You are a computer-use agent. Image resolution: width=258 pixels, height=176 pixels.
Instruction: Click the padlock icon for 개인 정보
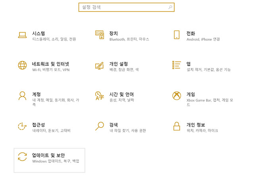(x=177, y=126)
